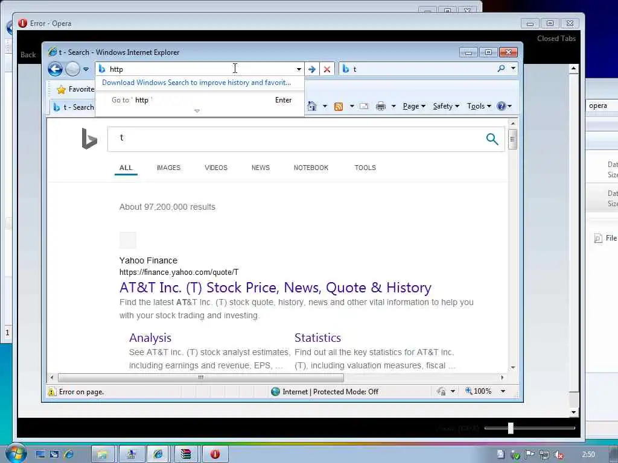
Task: Select the IMAGES tab
Action: pos(169,168)
